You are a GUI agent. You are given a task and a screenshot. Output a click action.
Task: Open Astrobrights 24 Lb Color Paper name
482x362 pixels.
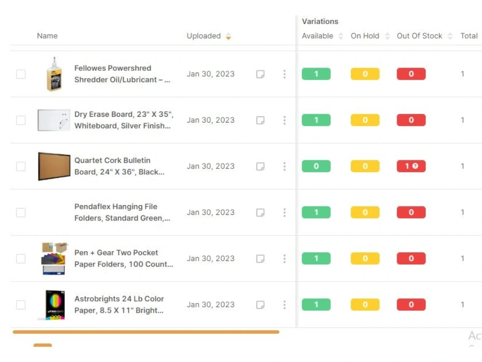pos(119,305)
